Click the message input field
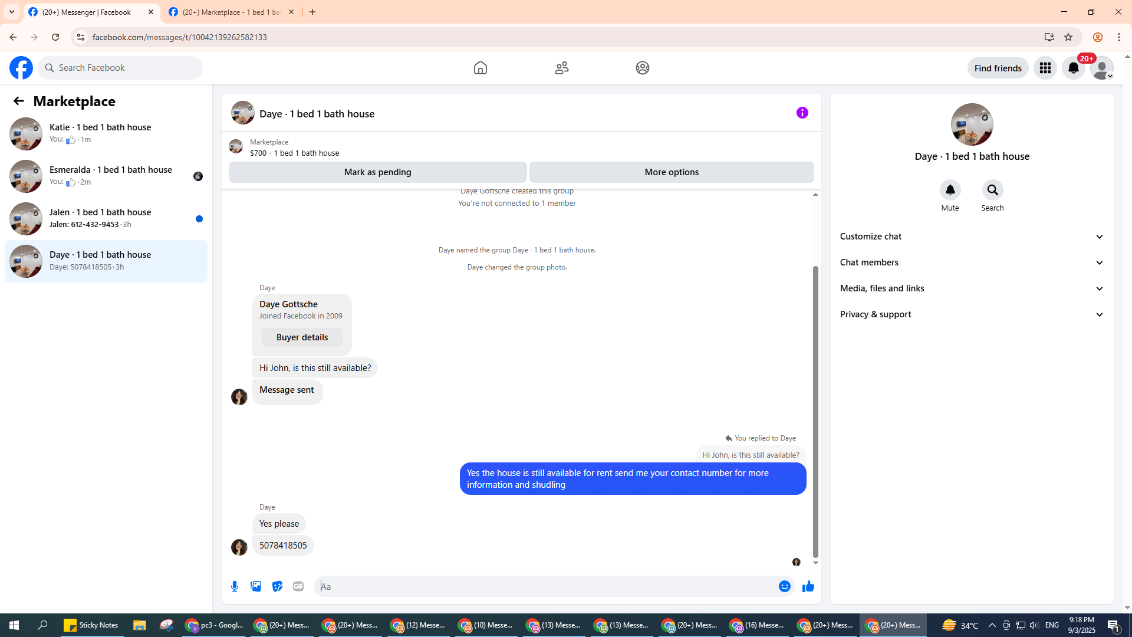Screen dimensions: 1132x637 coord(545,586)
